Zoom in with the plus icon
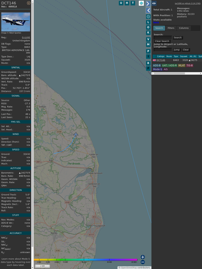 (143, 257)
